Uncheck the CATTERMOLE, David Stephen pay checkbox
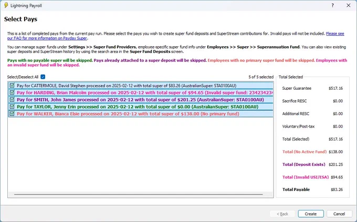 pyautogui.click(x=12, y=86)
